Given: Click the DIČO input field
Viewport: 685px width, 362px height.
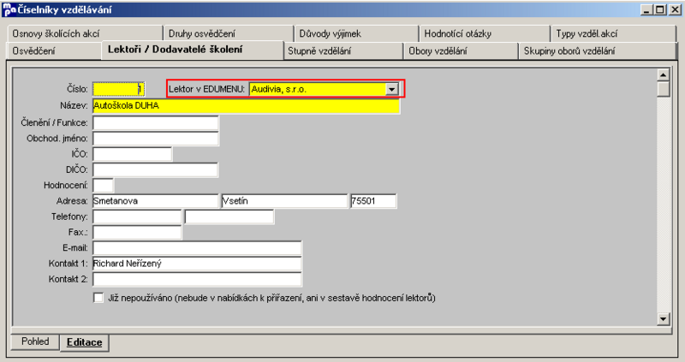Looking at the screenshot, I should [155, 169].
